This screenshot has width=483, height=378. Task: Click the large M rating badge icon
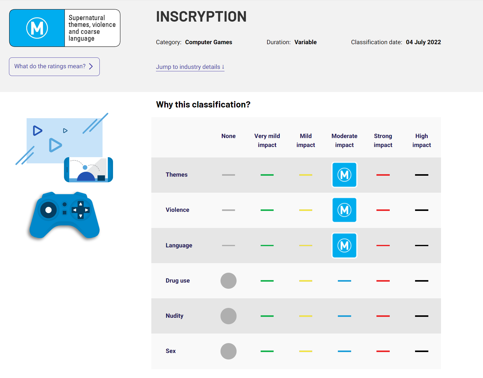(37, 28)
